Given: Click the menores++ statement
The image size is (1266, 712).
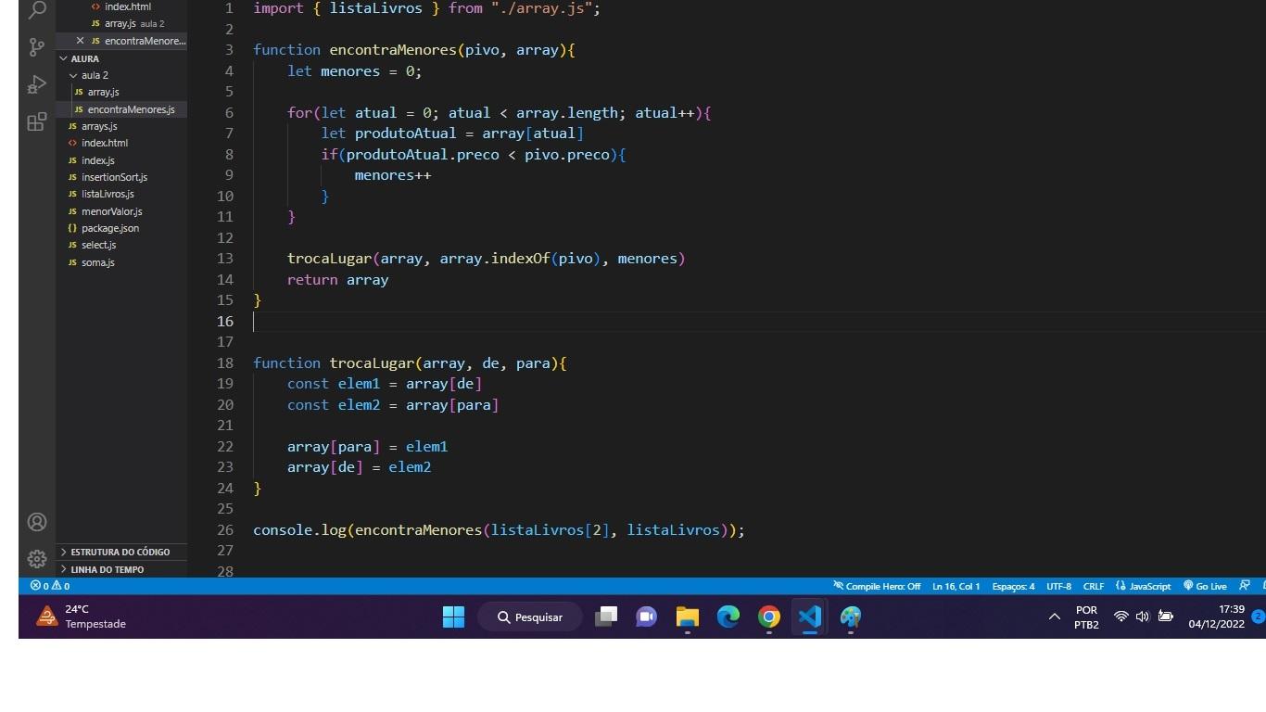Looking at the screenshot, I should coord(393,175).
